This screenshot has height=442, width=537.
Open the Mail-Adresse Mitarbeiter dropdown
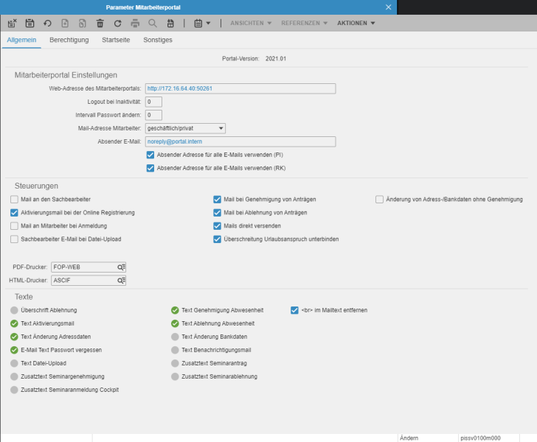click(x=185, y=128)
